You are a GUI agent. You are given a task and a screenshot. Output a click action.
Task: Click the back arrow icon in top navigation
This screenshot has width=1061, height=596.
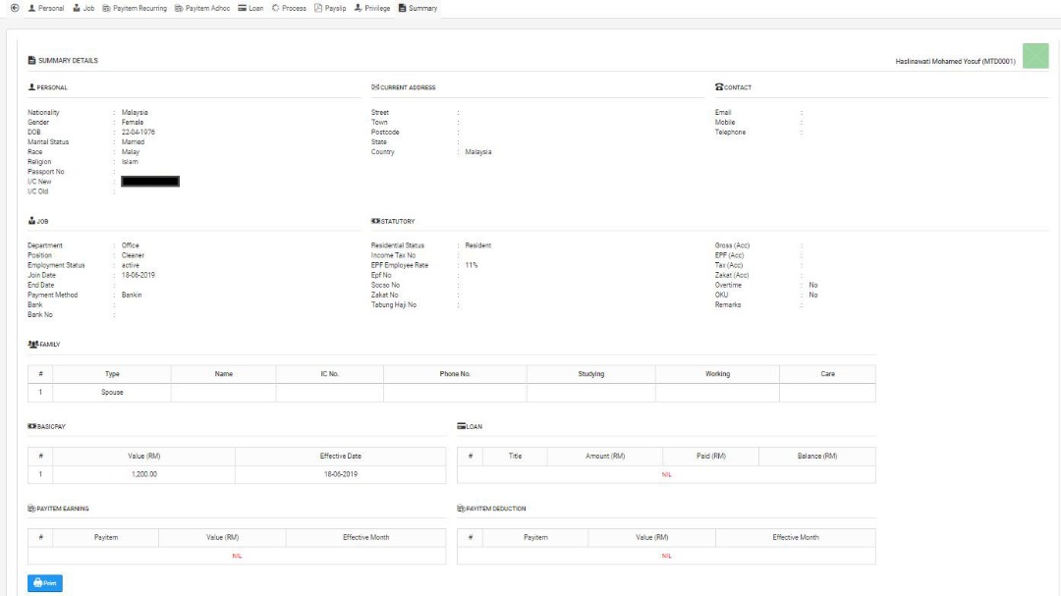pyautogui.click(x=14, y=8)
